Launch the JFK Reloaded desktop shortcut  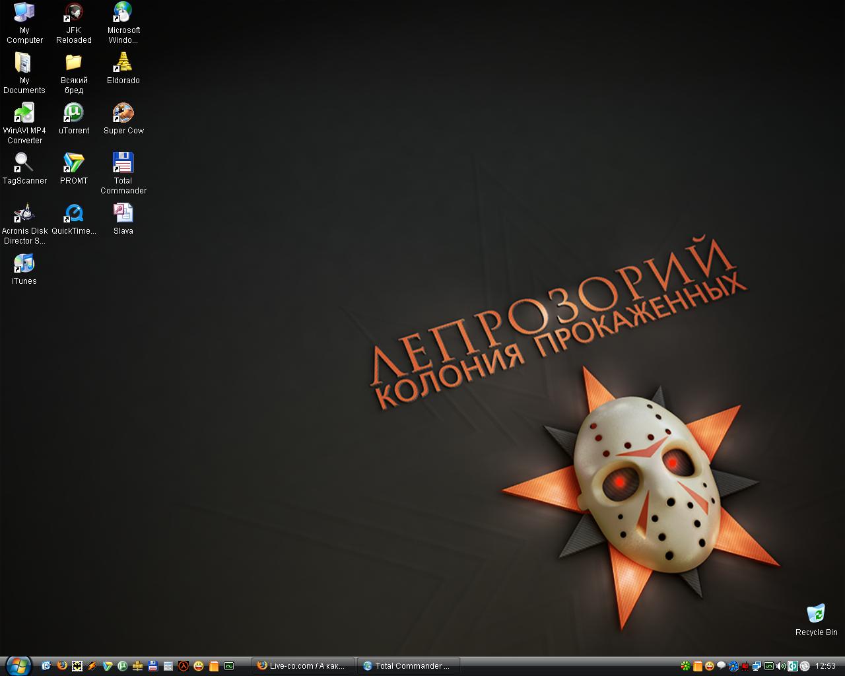point(73,13)
